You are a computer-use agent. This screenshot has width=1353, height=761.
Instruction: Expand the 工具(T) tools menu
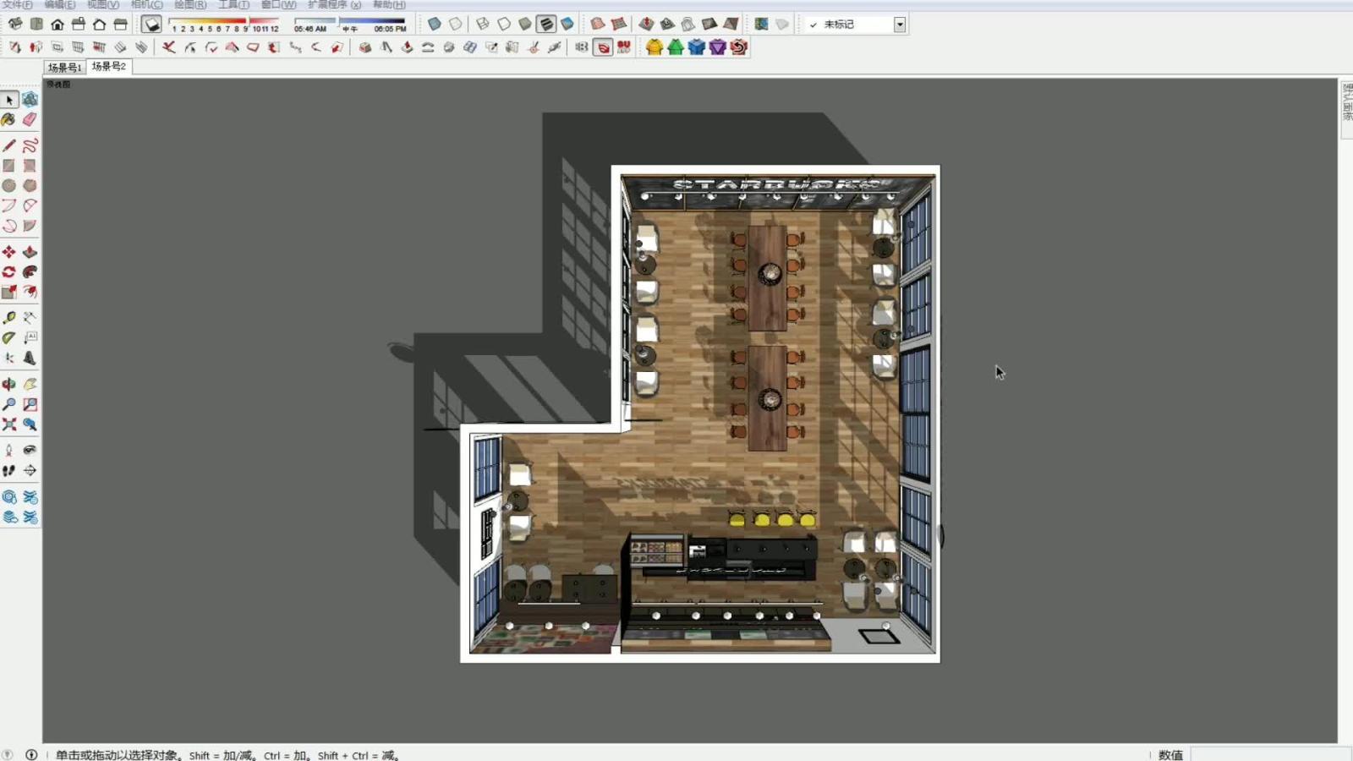[x=233, y=5]
